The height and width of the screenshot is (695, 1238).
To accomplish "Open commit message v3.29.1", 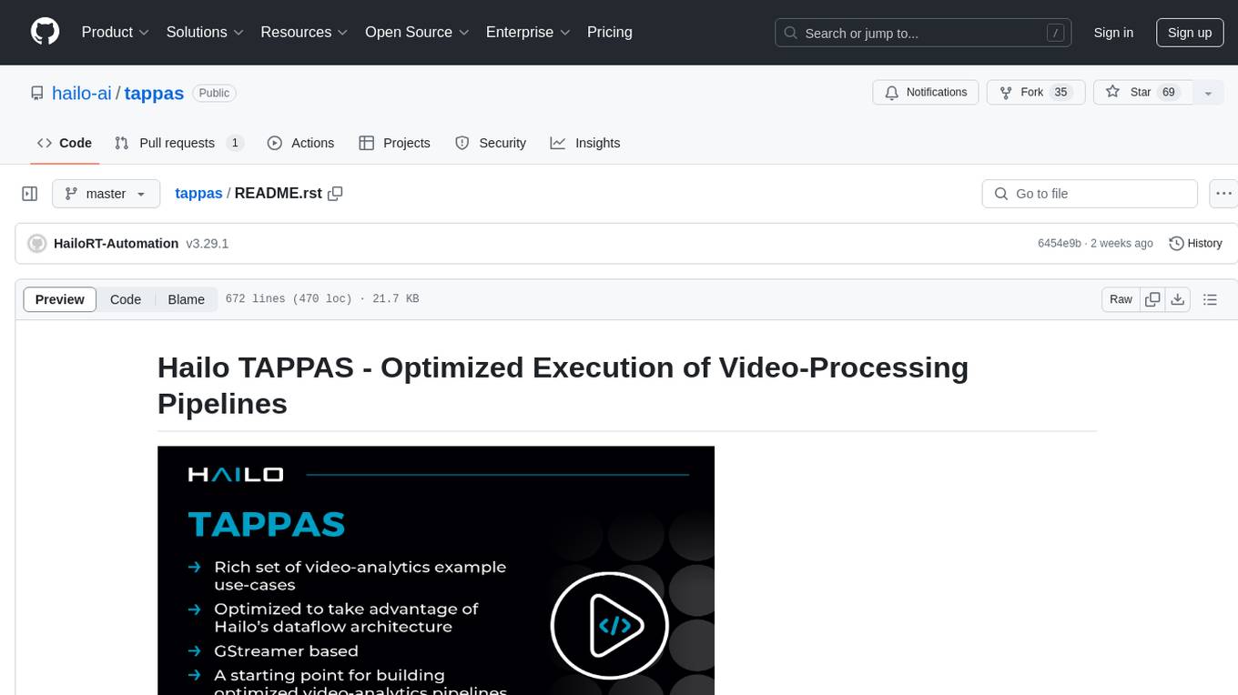I will pyautogui.click(x=207, y=243).
